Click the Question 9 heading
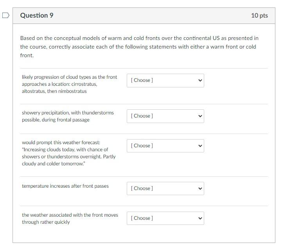Viewport: 284px width, 250px height. tap(37, 16)
